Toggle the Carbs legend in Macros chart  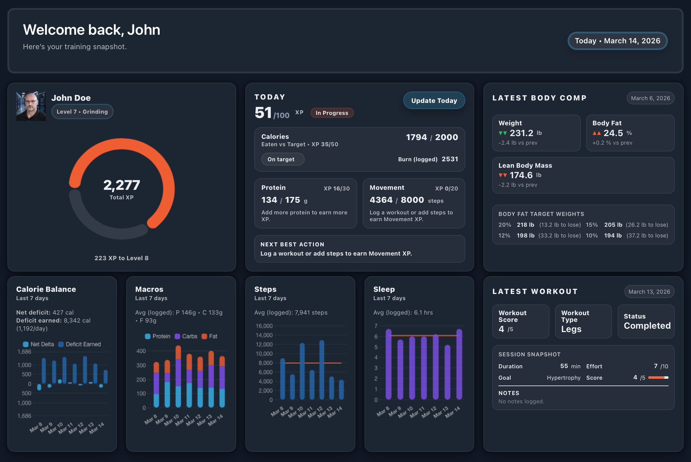pos(178,336)
